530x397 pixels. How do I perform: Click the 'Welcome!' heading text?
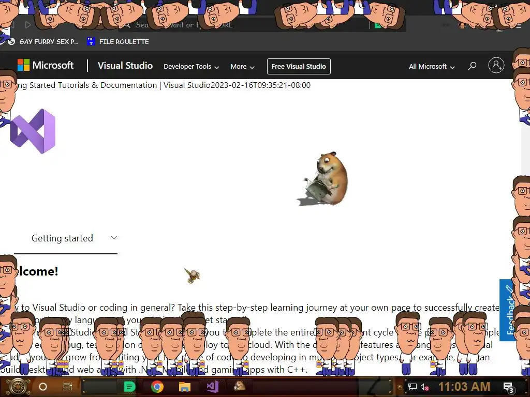(37, 271)
